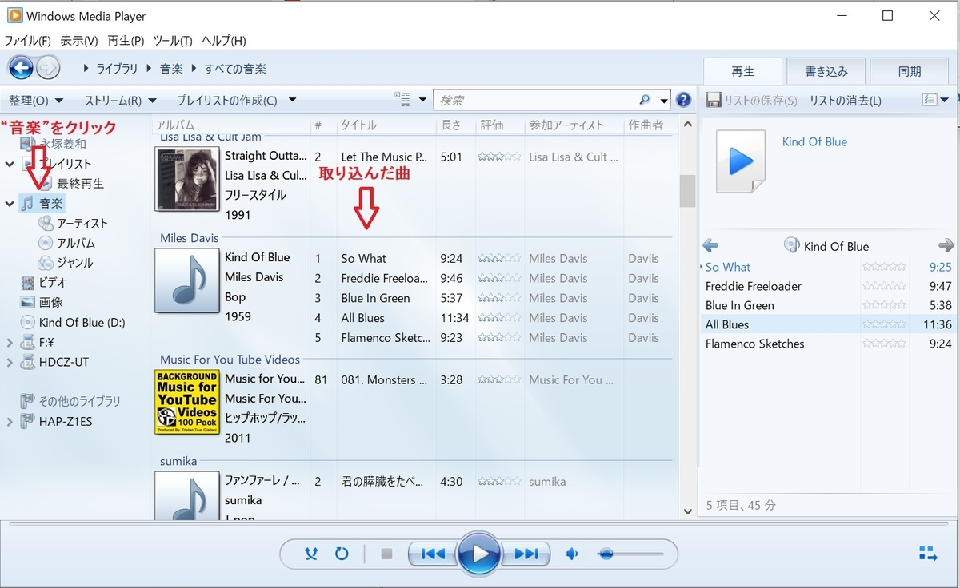
Task: Open the プレイリストの作成(C) dropdown arrow
Action: 292,101
